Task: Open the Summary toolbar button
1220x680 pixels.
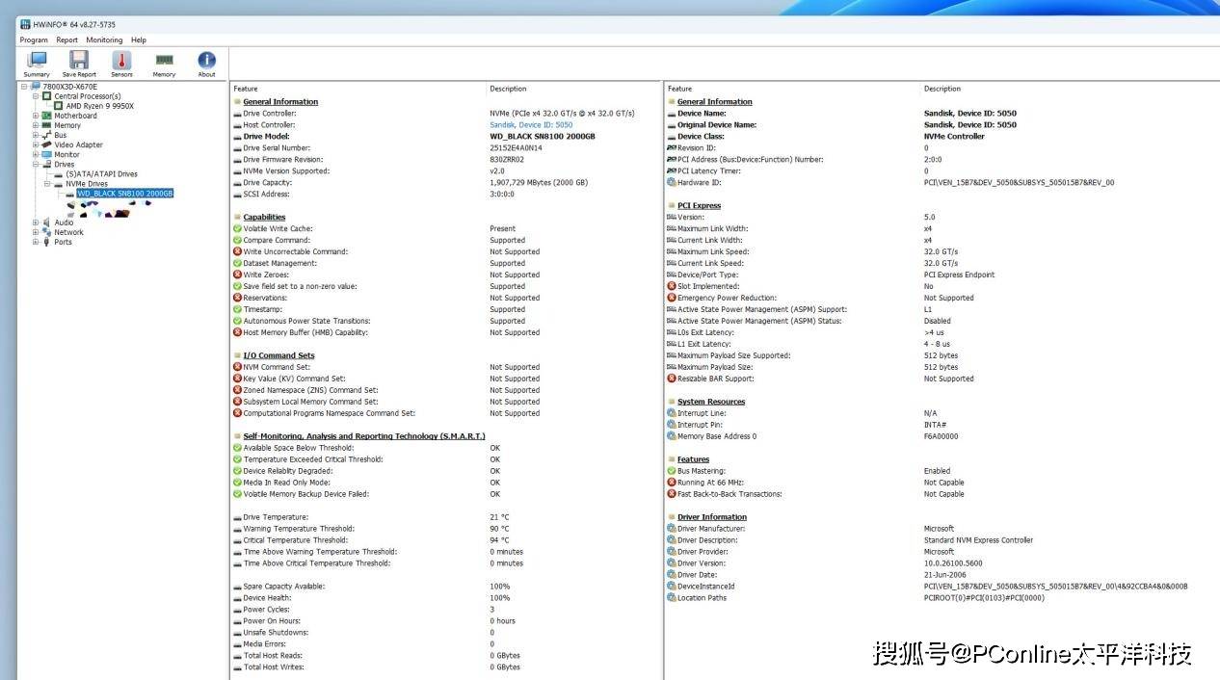Action: click(37, 64)
